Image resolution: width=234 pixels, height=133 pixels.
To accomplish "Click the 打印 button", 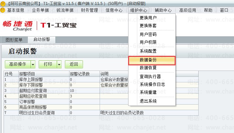I will tap(48, 64).
